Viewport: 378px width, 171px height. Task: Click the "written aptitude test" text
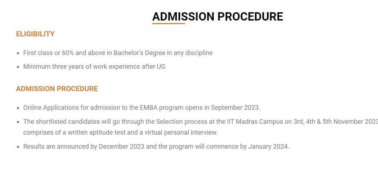[x=95, y=132]
